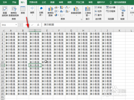Switch to the 审阅 Review tab
The width and height of the screenshot is (134, 100).
coord(61,2)
